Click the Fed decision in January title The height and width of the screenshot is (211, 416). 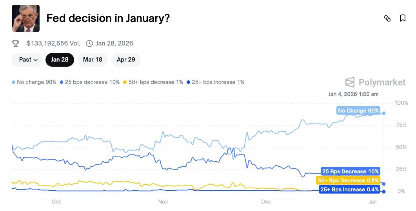pos(108,18)
